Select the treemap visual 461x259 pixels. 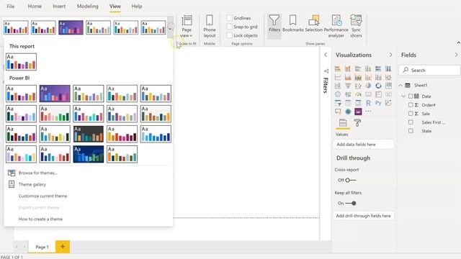[x=388, y=86]
